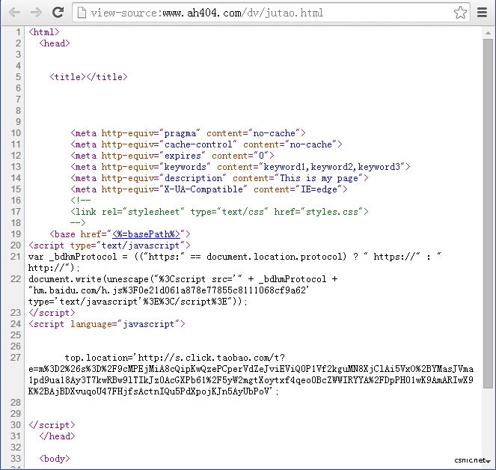Screen dimensions: 496x470
Task: Reload the view-source page
Action: tap(58, 12)
